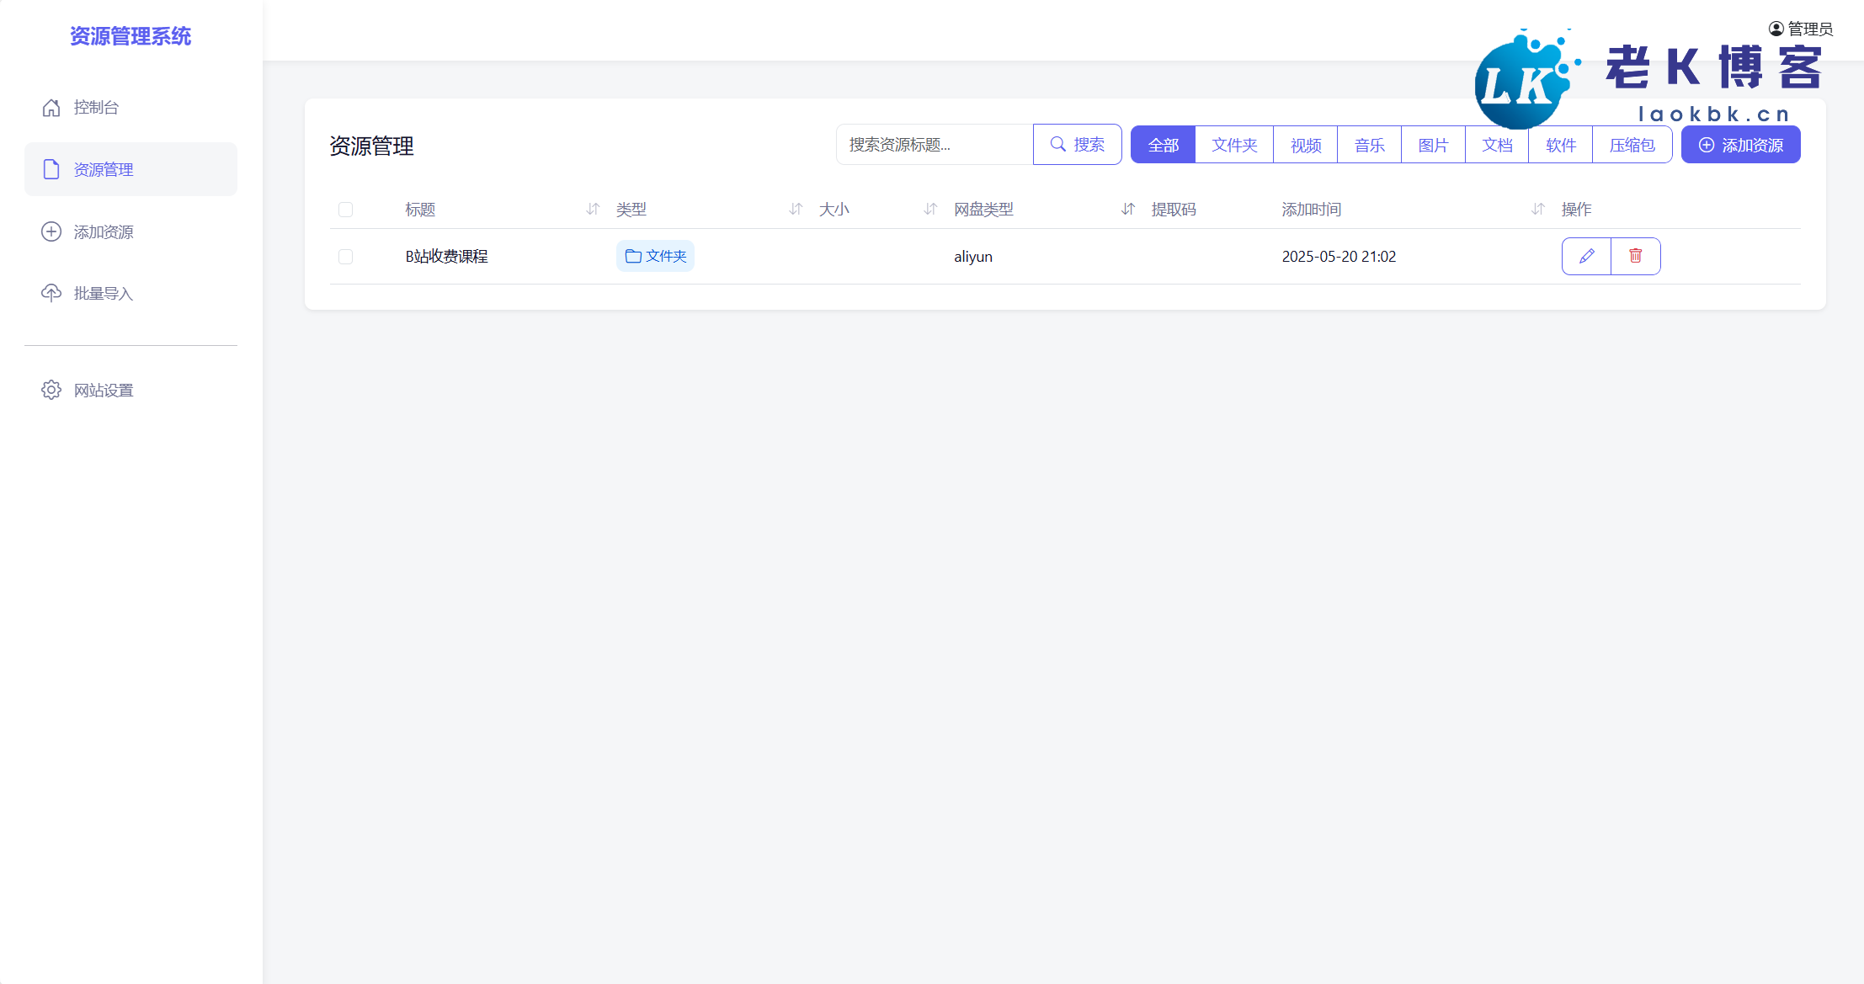Toggle the select-all checkbox in table header

pos(345,210)
